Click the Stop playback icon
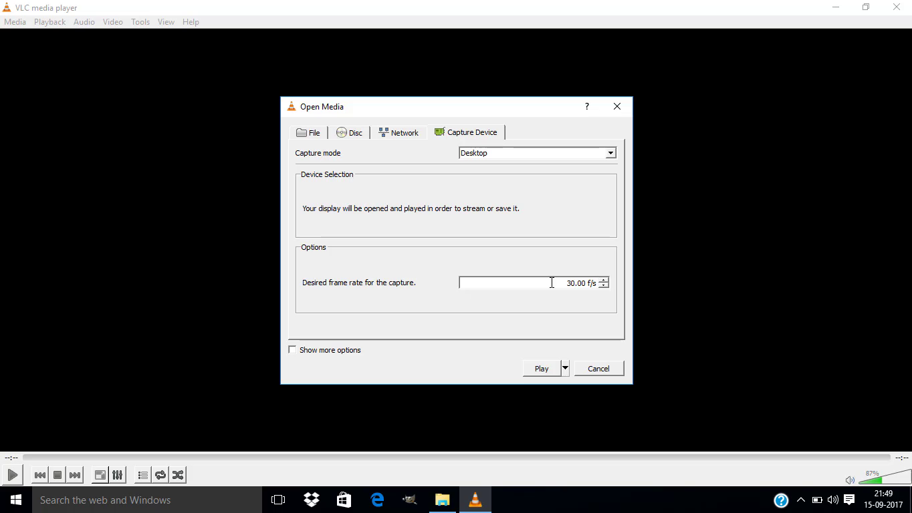 click(x=58, y=475)
